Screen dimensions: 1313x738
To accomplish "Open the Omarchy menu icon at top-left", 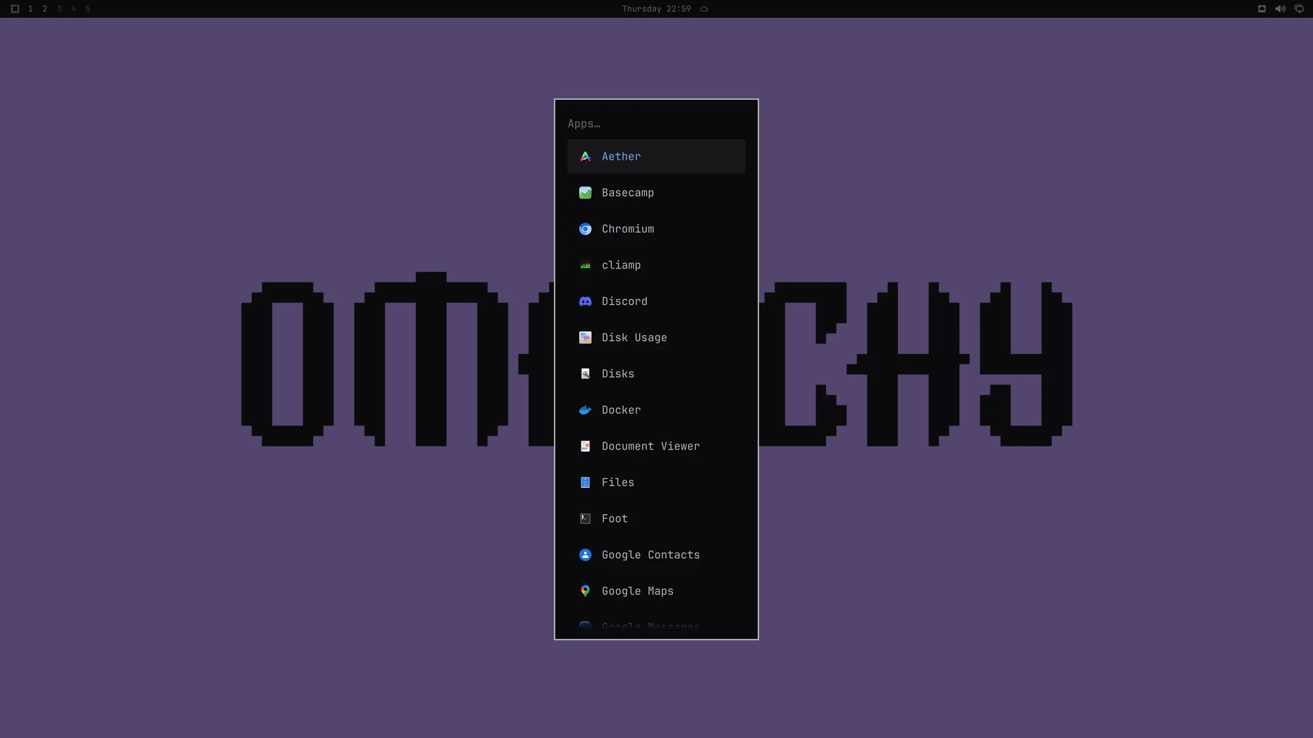I will [15, 9].
